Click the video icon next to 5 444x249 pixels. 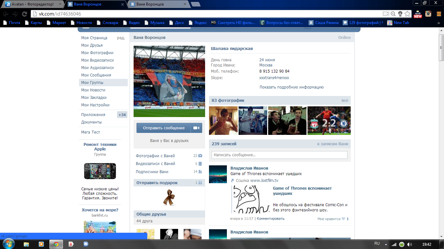(x=200, y=164)
